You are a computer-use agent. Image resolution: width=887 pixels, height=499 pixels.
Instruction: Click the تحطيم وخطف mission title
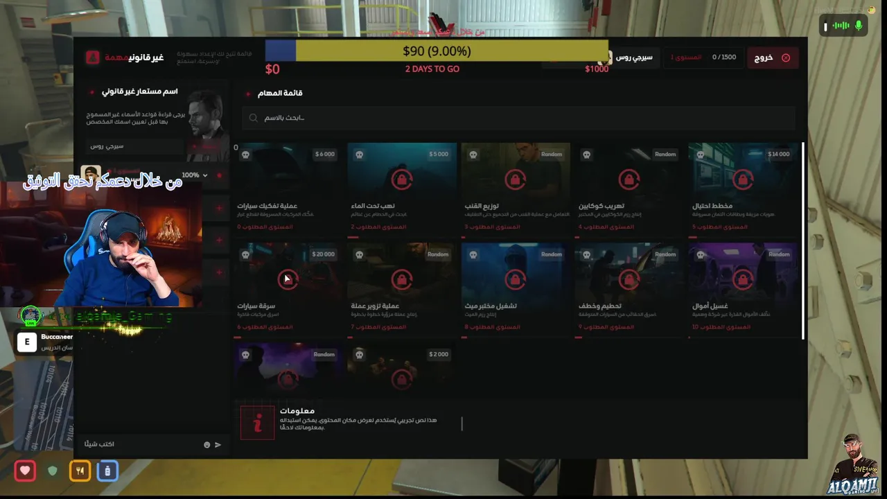pyautogui.click(x=600, y=306)
